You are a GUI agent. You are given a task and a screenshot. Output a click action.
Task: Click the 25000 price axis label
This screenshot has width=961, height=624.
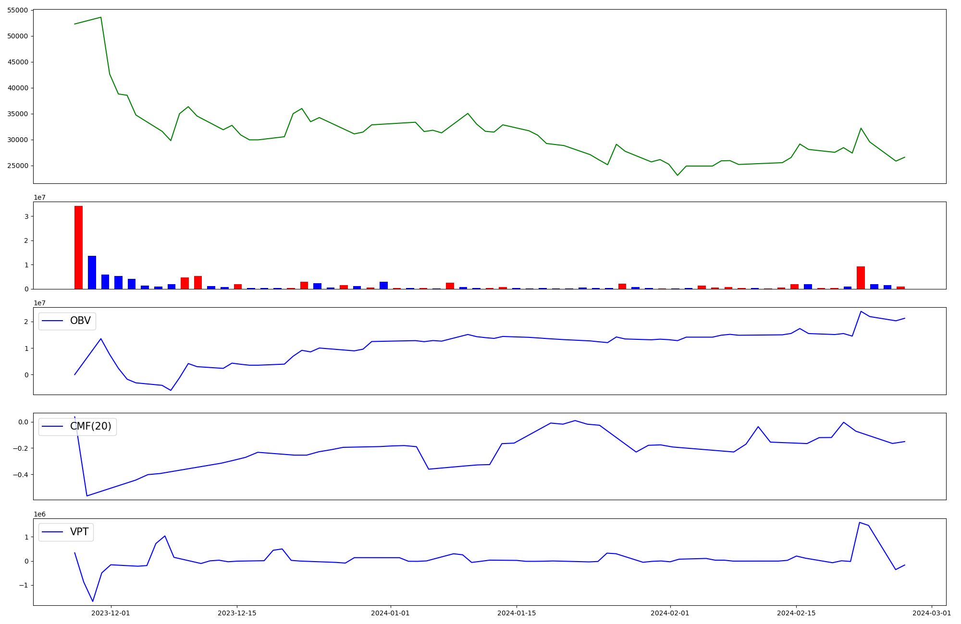[17, 166]
